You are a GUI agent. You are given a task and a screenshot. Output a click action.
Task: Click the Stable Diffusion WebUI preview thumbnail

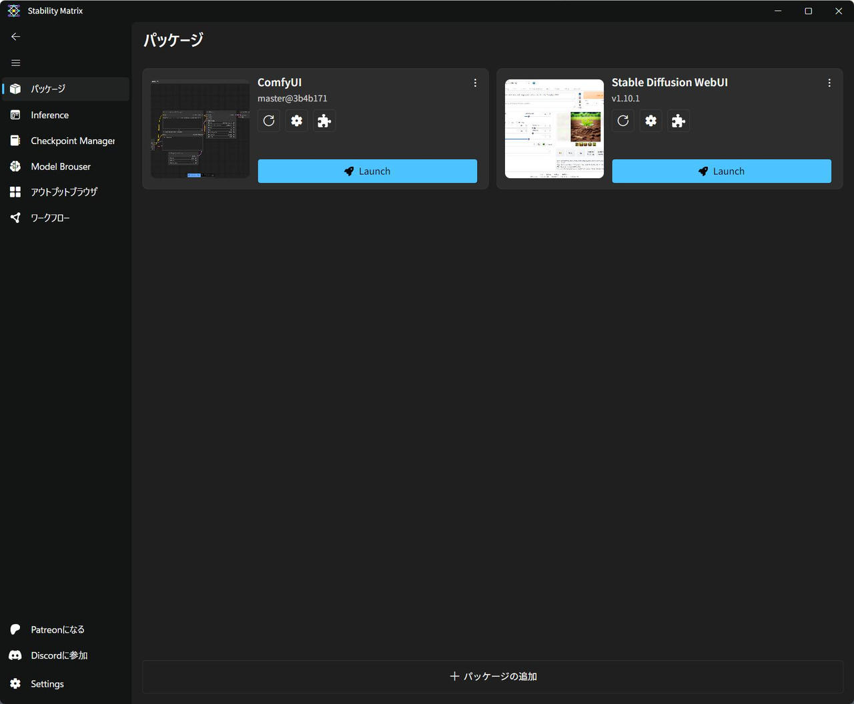(x=554, y=129)
